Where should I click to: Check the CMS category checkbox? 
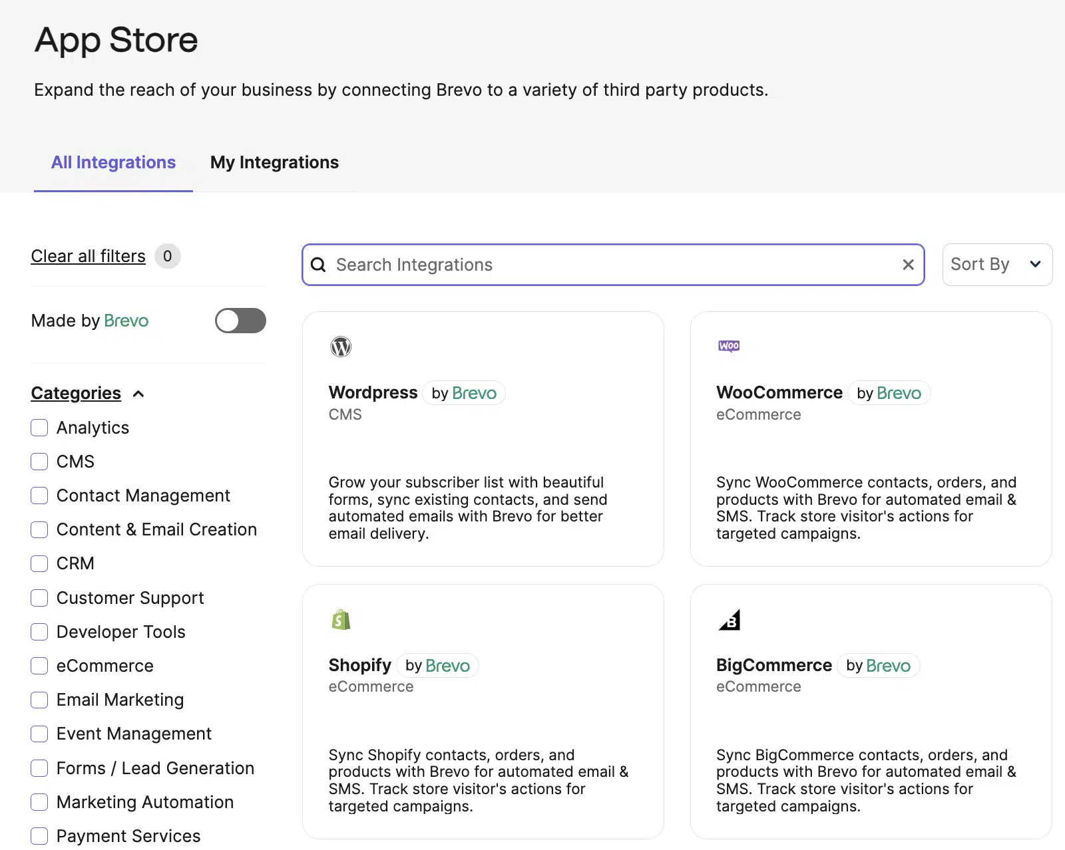click(x=39, y=462)
